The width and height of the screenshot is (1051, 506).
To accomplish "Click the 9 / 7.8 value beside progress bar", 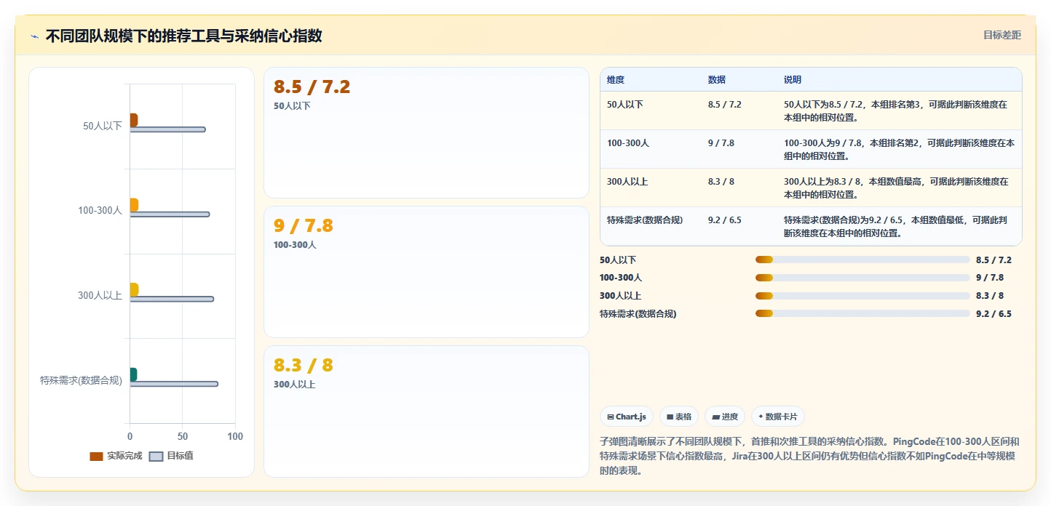I will [990, 278].
